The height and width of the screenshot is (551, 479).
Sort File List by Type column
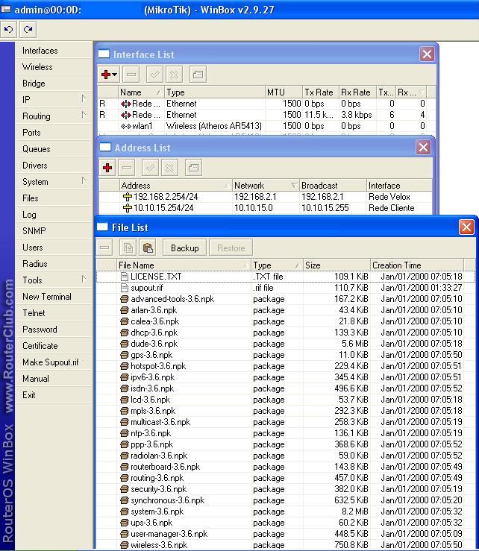pos(277,265)
